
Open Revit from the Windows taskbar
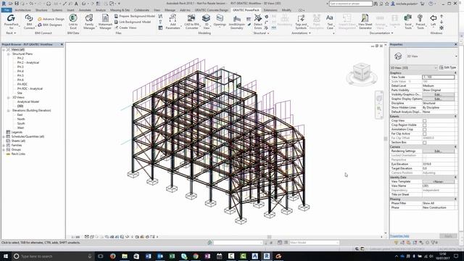click(x=267, y=256)
